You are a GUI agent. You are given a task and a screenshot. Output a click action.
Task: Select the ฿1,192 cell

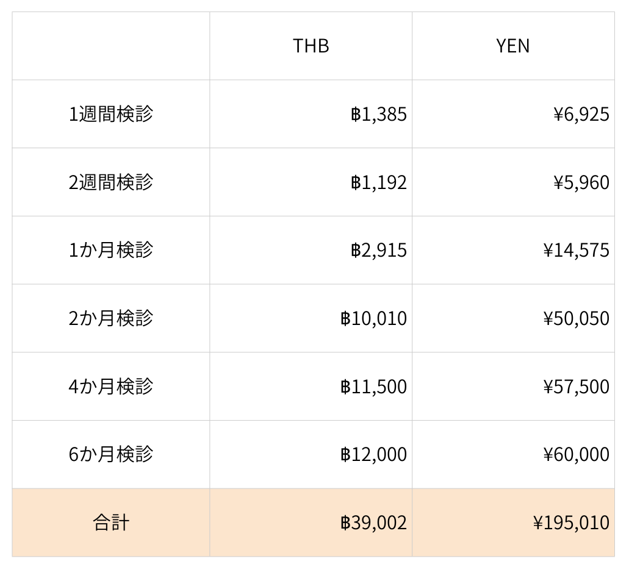pos(378,183)
